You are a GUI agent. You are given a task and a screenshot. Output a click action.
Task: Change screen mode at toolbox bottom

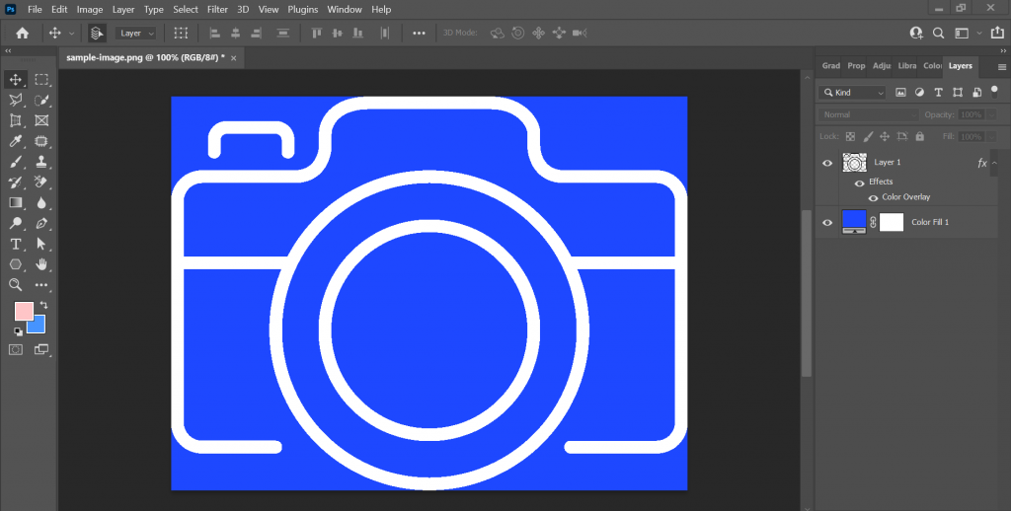(41, 350)
